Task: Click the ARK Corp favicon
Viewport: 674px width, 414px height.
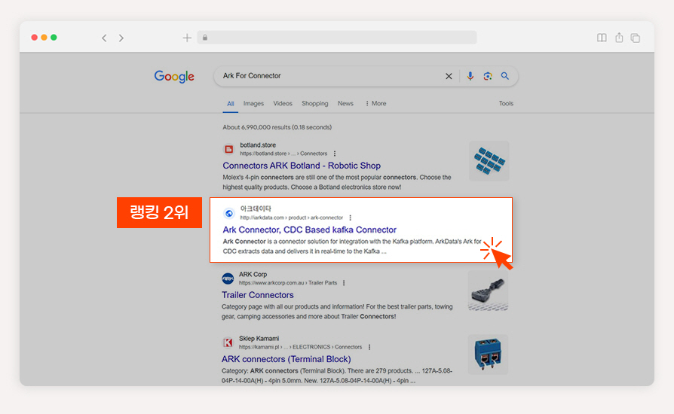Action: coord(228,279)
